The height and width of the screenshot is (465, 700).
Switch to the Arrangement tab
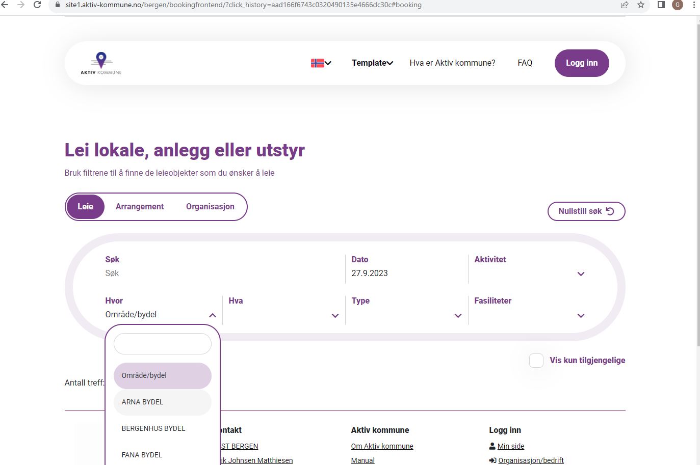140,206
